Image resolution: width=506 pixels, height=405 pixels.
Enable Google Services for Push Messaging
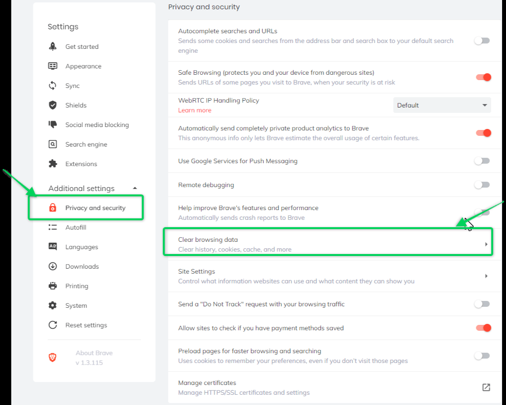tap(482, 161)
